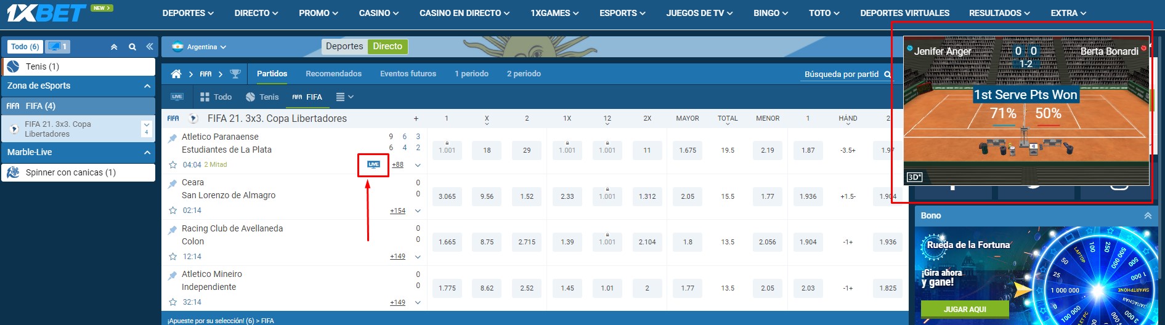The height and width of the screenshot is (325, 1165).
Task: Open the CASINO dropdown menu
Action: click(379, 13)
